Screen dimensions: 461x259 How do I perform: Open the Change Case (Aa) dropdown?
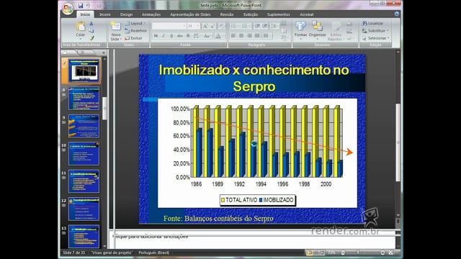coord(207,36)
